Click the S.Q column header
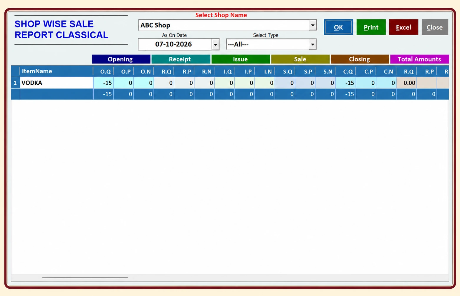This screenshot has height=296, width=460. click(x=285, y=71)
